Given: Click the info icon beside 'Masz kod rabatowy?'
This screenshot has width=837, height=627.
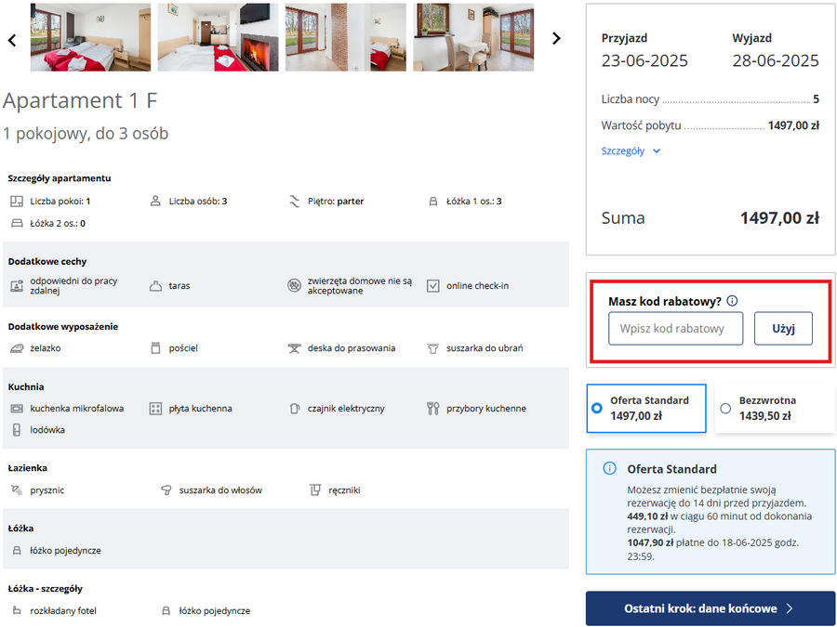Looking at the screenshot, I should [733, 301].
